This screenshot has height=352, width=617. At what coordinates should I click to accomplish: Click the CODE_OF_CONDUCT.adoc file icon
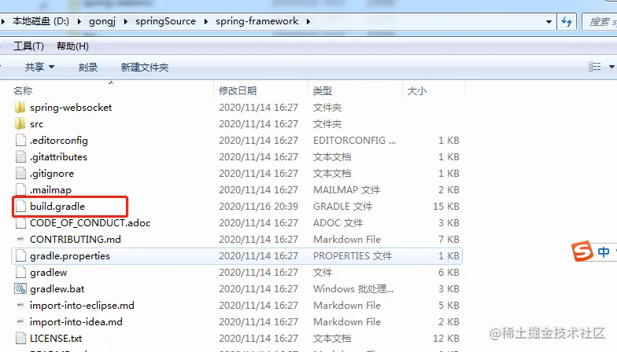pyautogui.click(x=20, y=223)
